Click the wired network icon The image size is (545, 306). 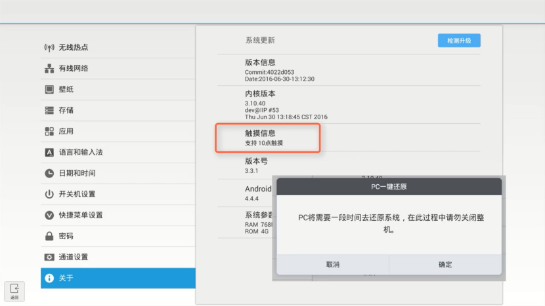click(49, 68)
